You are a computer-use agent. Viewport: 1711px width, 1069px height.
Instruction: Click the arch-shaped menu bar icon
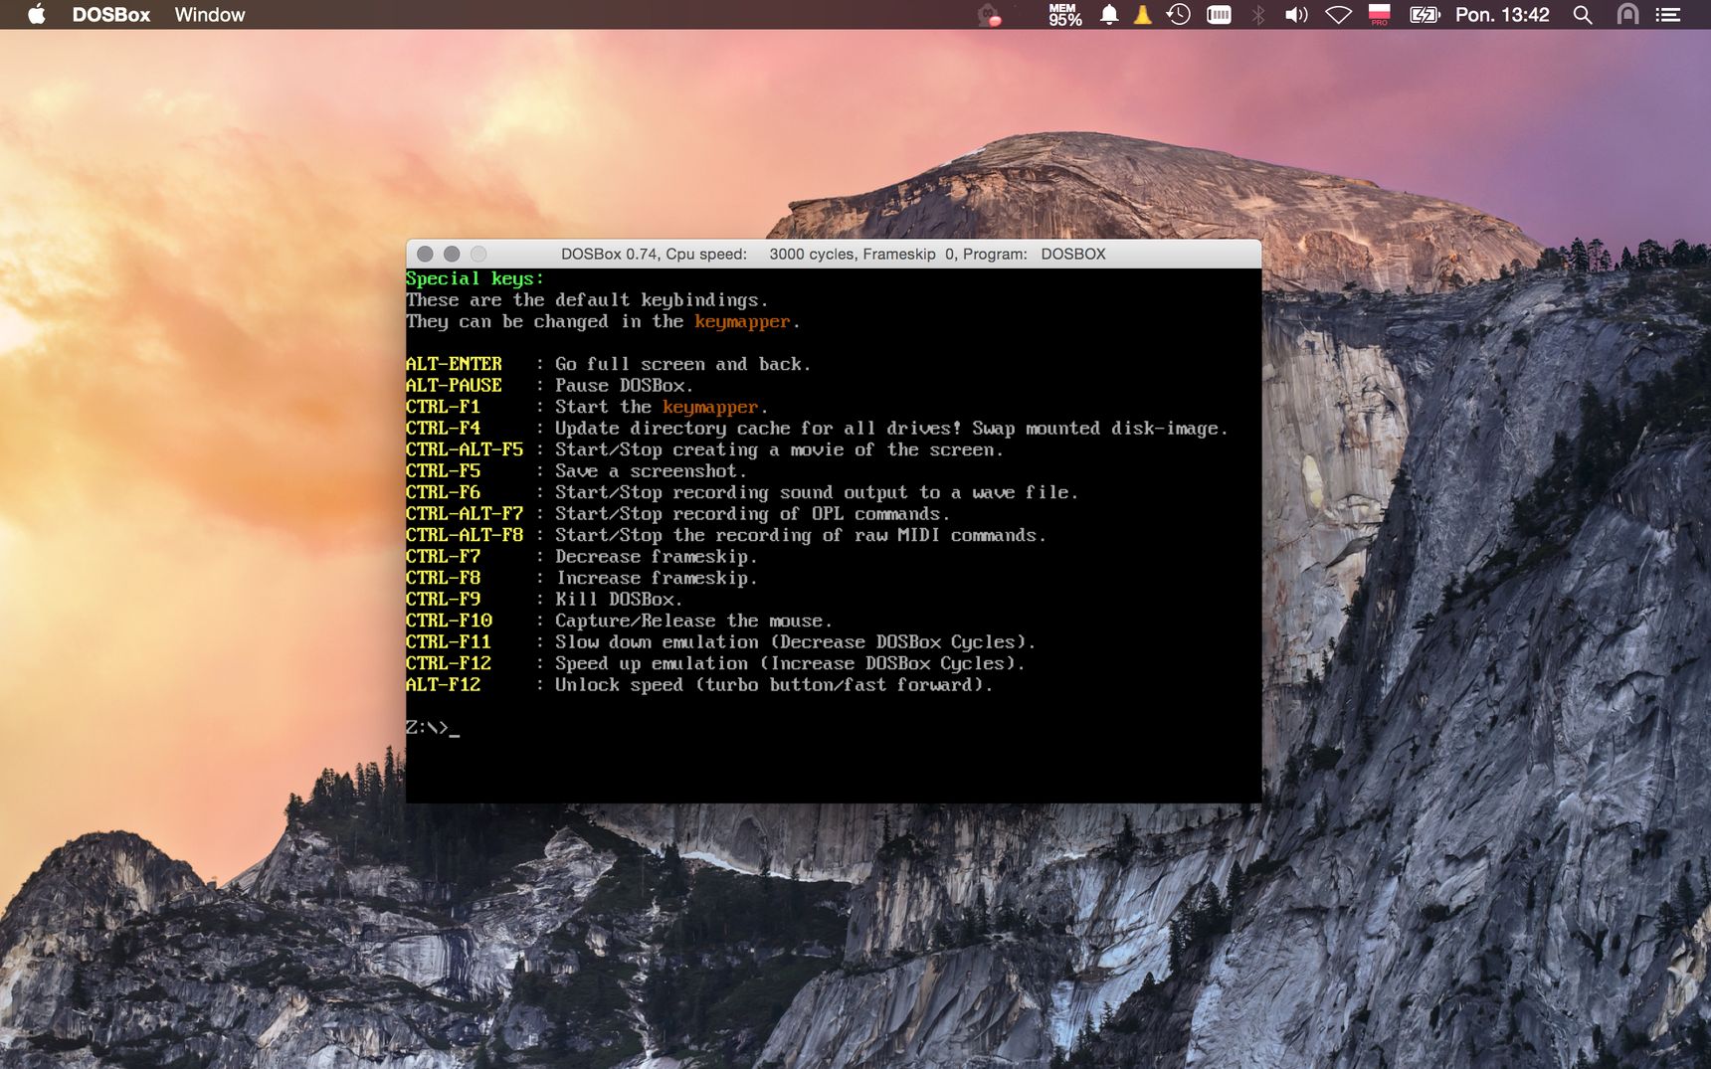[1627, 14]
